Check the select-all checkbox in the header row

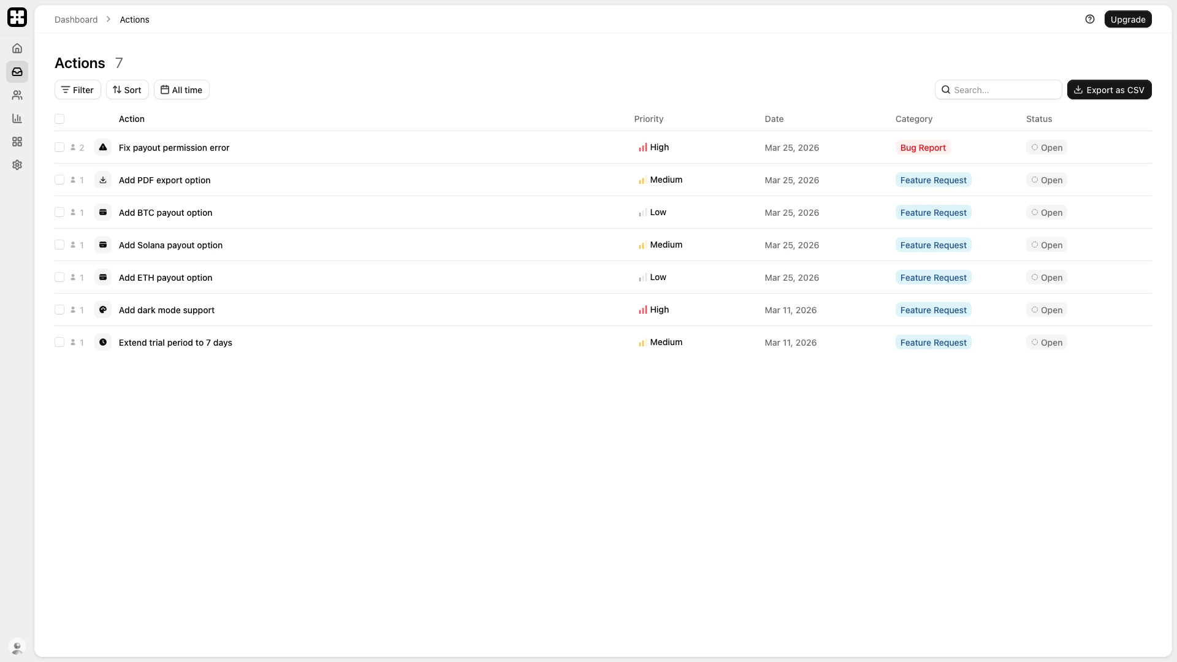[59, 119]
